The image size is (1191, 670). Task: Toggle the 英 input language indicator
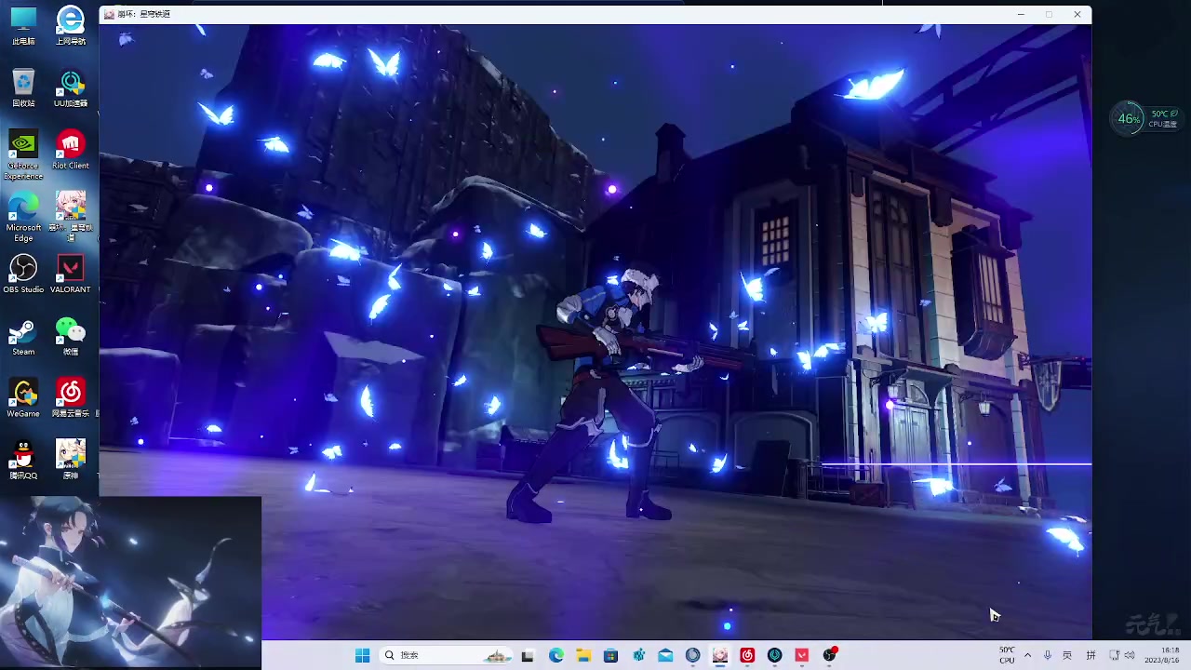pyautogui.click(x=1067, y=655)
